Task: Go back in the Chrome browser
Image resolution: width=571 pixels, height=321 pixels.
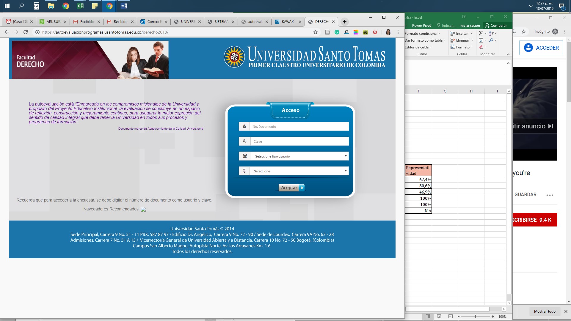Action: pyautogui.click(x=7, y=32)
